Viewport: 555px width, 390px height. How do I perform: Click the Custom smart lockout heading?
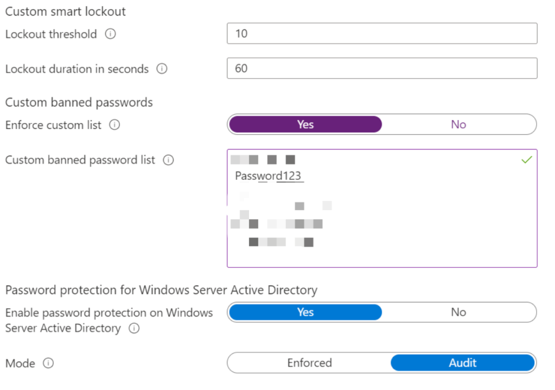(66, 12)
